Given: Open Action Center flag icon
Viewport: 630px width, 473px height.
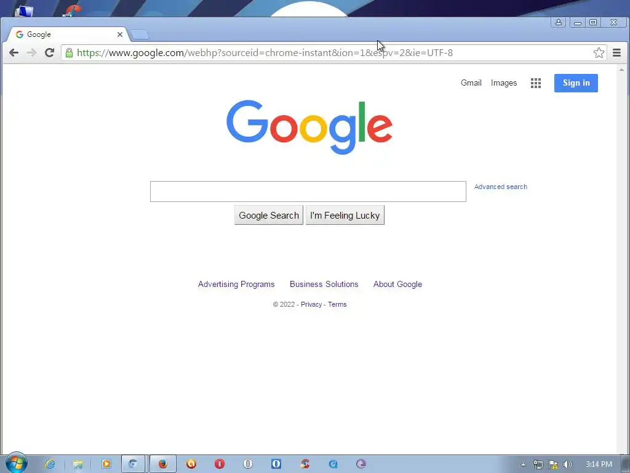Looking at the screenshot, I should point(553,464).
